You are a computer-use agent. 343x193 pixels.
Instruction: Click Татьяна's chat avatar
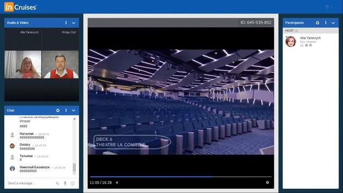point(12,157)
